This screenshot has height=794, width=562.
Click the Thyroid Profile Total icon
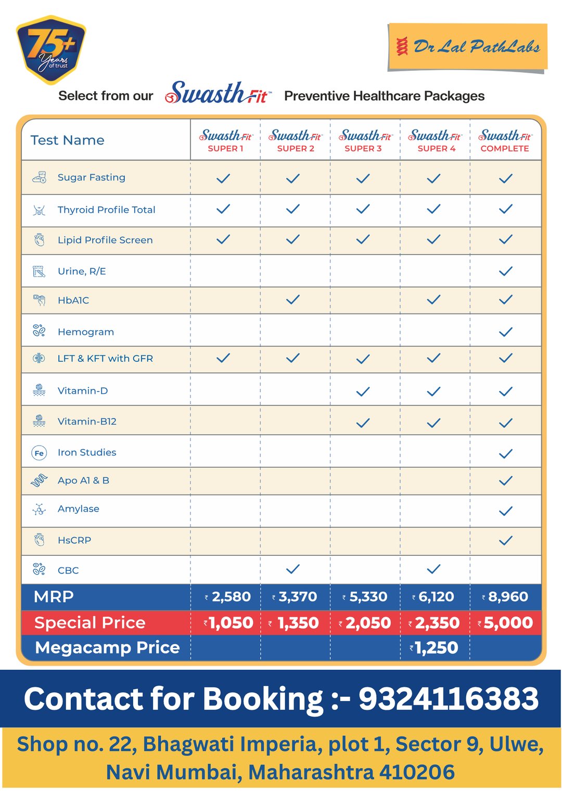tap(39, 210)
